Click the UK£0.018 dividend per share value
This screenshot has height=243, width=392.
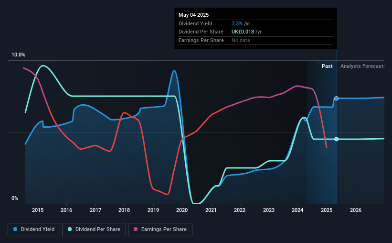pyautogui.click(x=243, y=32)
